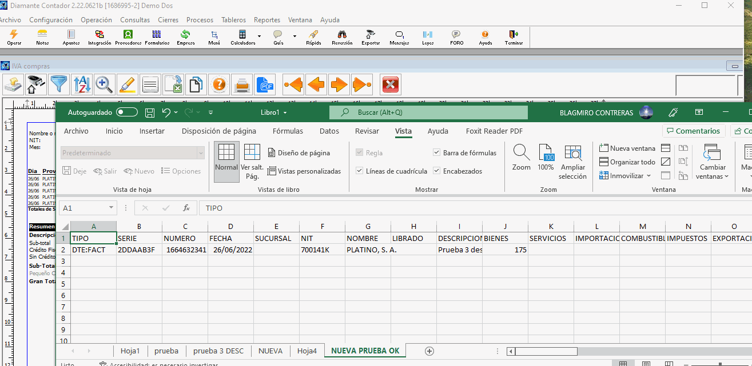Expand the Calculadora dropdown arrow in Diamante
Image resolution: width=752 pixels, height=366 pixels.
click(260, 36)
